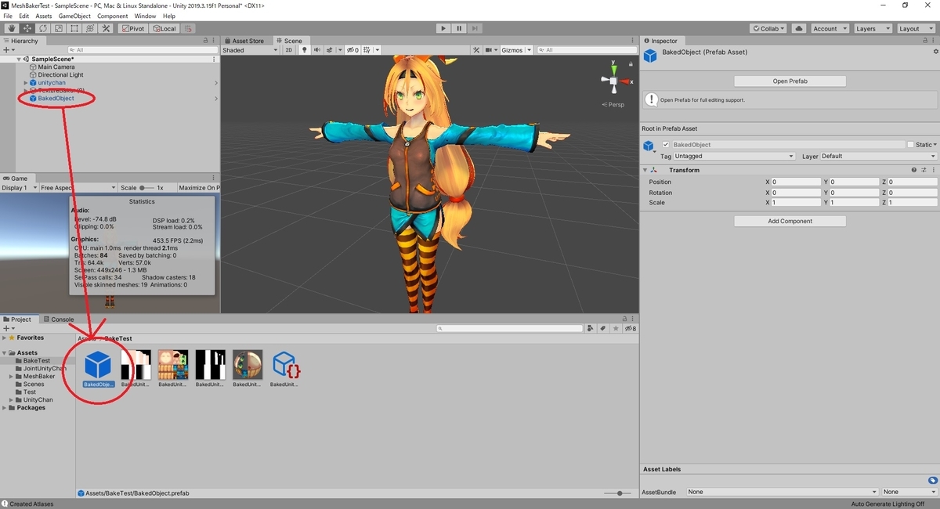The width and height of the screenshot is (940, 509).
Task: Select the Hand tool
Action: click(x=12, y=29)
